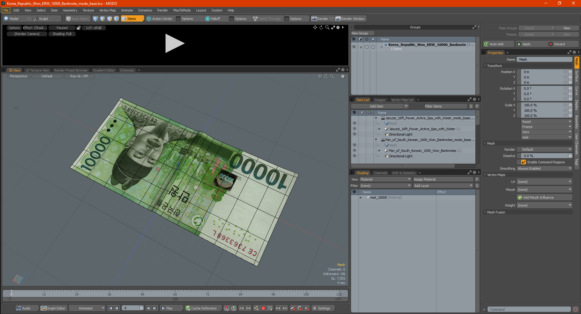
Task: Open Action Center tool
Action: pos(159,19)
